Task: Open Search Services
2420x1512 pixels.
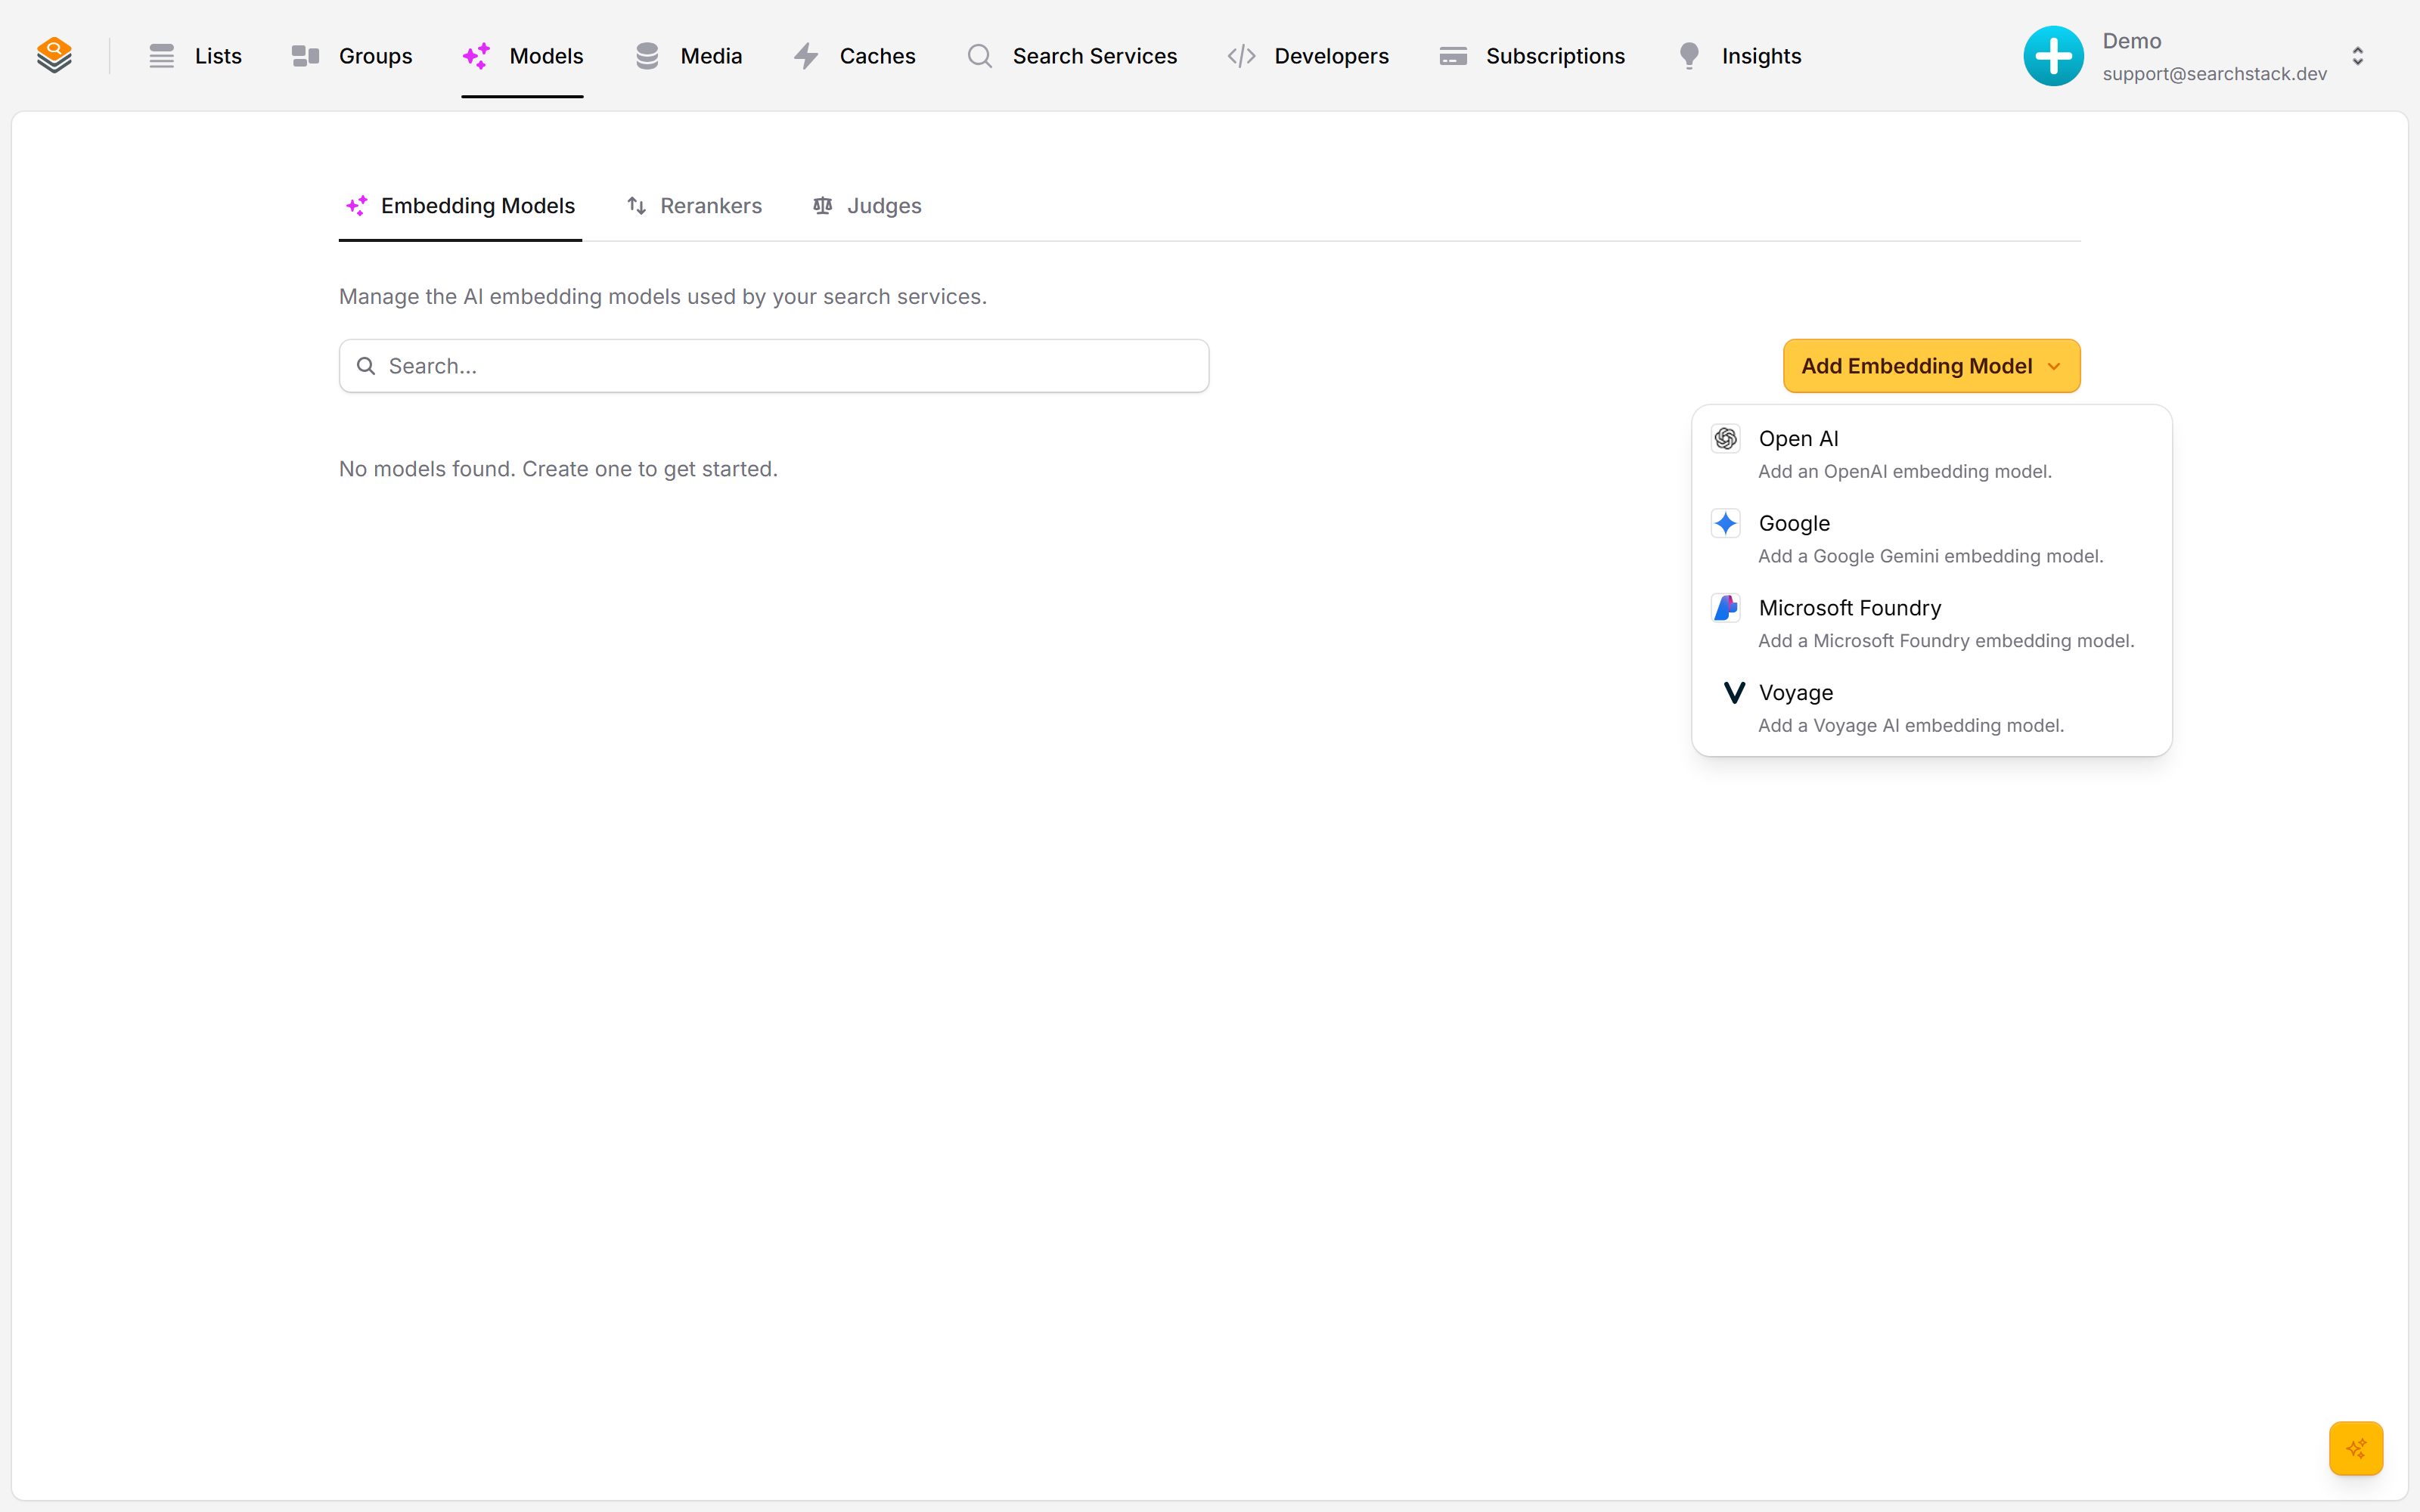Action: click(x=1071, y=56)
